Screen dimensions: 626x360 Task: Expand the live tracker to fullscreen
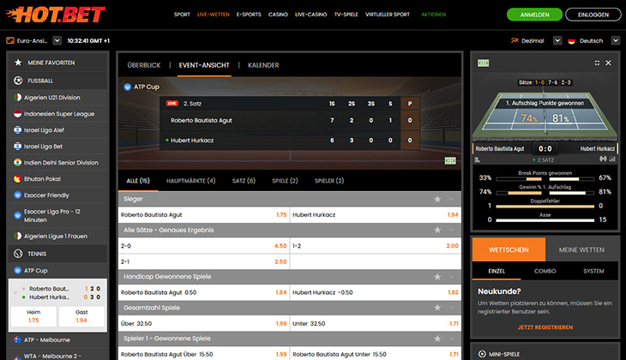[597, 63]
